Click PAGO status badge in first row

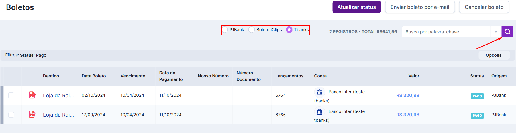pyautogui.click(x=477, y=96)
